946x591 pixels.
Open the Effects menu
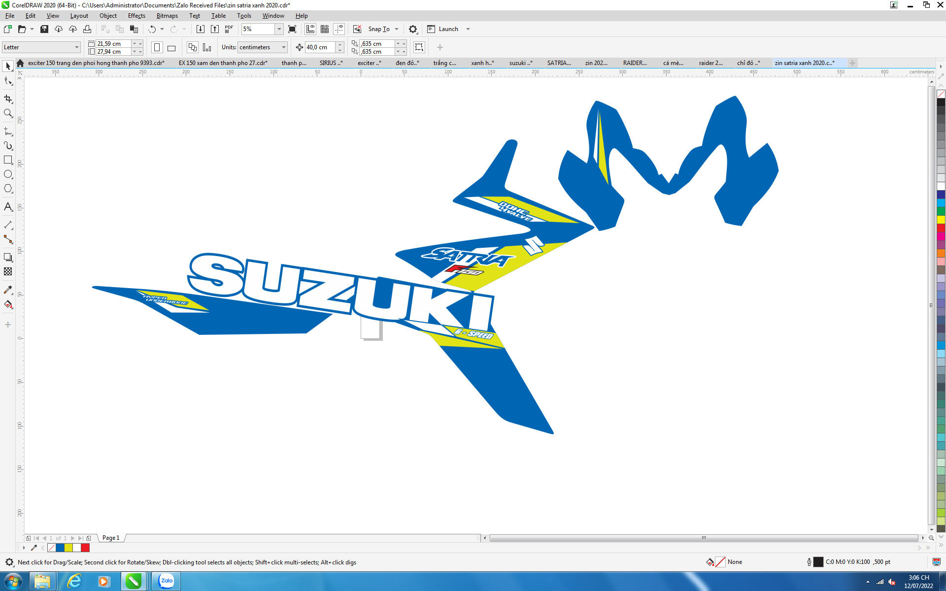[136, 16]
